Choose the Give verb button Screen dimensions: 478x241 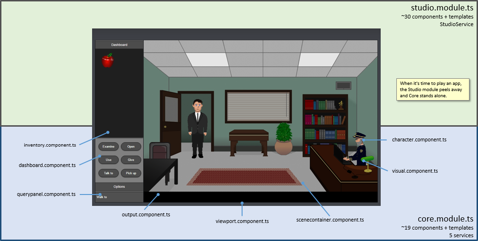131,160
